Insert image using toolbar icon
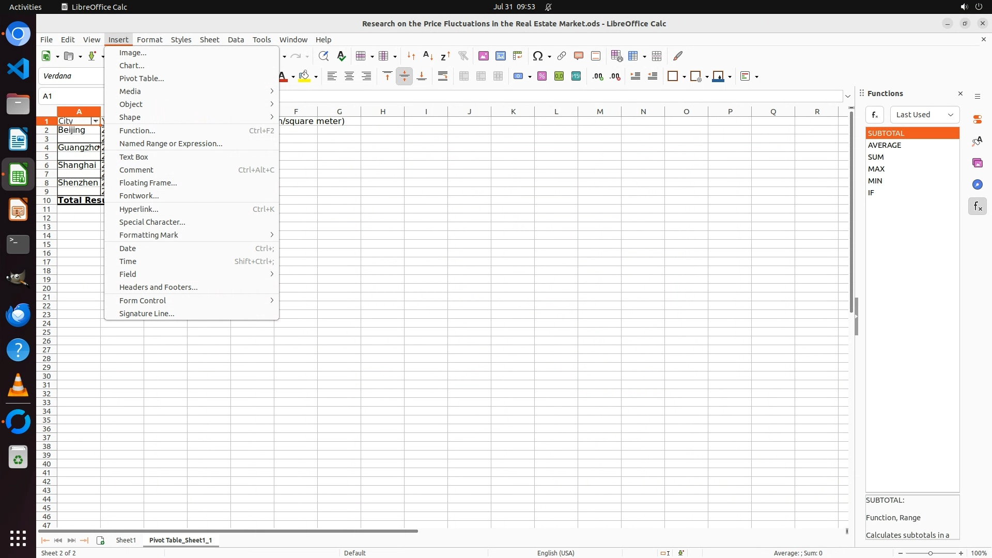 tap(483, 56)
